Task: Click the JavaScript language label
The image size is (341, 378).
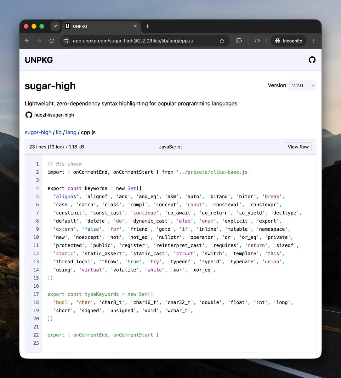Action: point(170,147)
